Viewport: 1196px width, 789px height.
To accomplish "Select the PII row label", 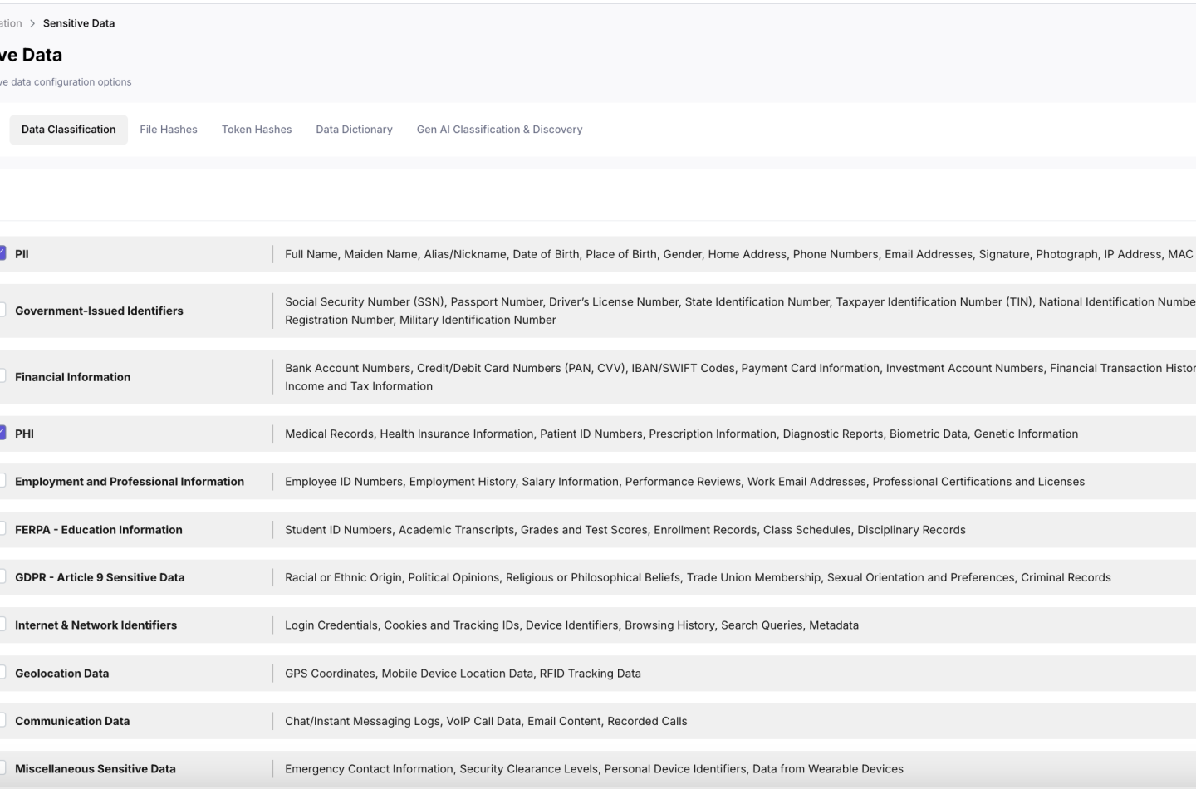I will pos(22,254).
